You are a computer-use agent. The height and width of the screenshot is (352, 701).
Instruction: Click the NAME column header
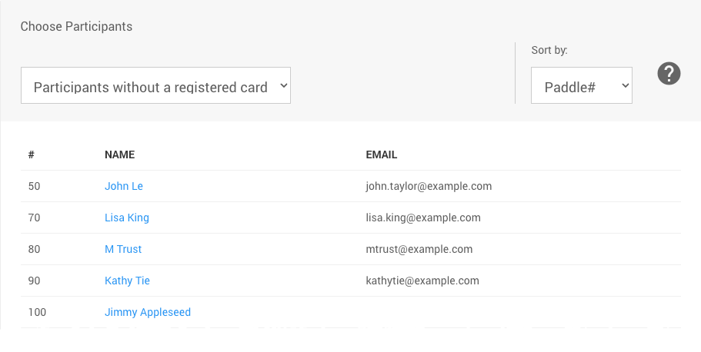click(119, 154)
